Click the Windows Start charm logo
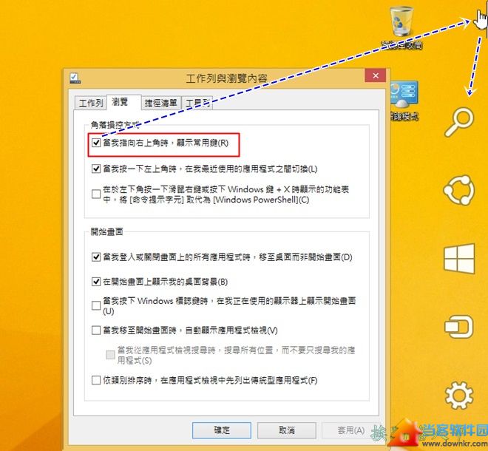Screen dimensions: 488x451 point(459,259)
